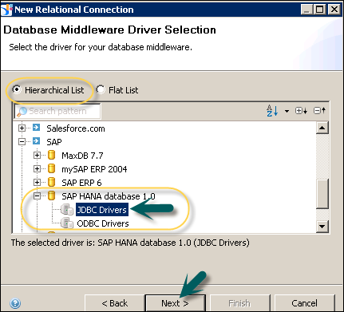Image resolution: width=344 pixels, height=312 pixels.
Task: Expand the Salesforce.com tree node
Action: click(x=22, y=128)
